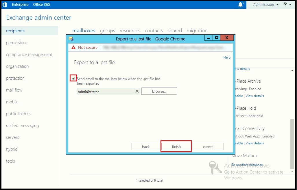
Task: Click the '1 selected of 9 total' status text
Action: point(149,180)
